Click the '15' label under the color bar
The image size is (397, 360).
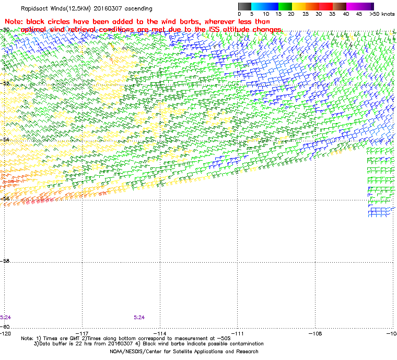(x=278, y=14)
